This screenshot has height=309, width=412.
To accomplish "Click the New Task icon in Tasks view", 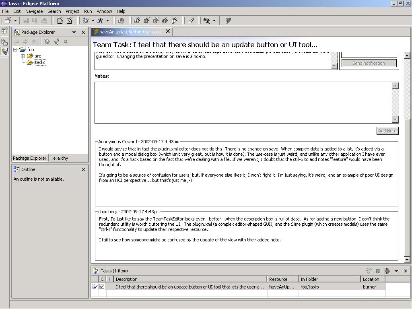I will [x=369, y=271].
